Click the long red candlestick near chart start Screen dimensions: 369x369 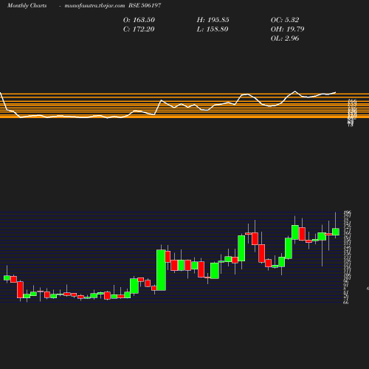click(20, 290)
